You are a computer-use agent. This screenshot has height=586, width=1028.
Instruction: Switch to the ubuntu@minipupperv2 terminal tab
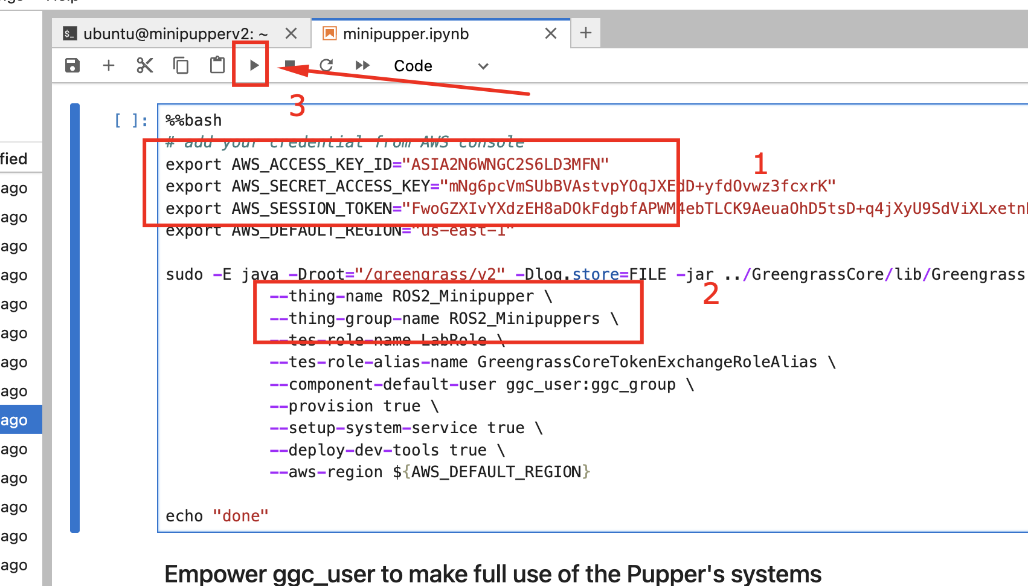click(169, 34)
